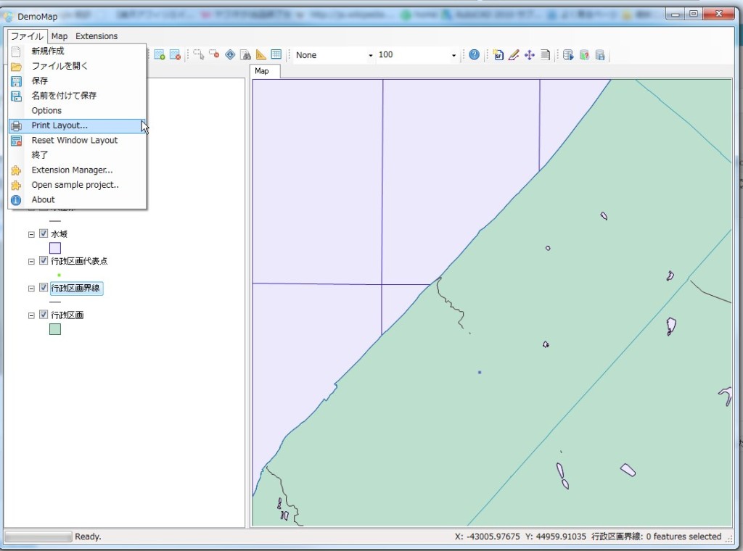This screenshot has width=743, height=551.
Task: Select the Pan arrows tool
Action: 530,55
